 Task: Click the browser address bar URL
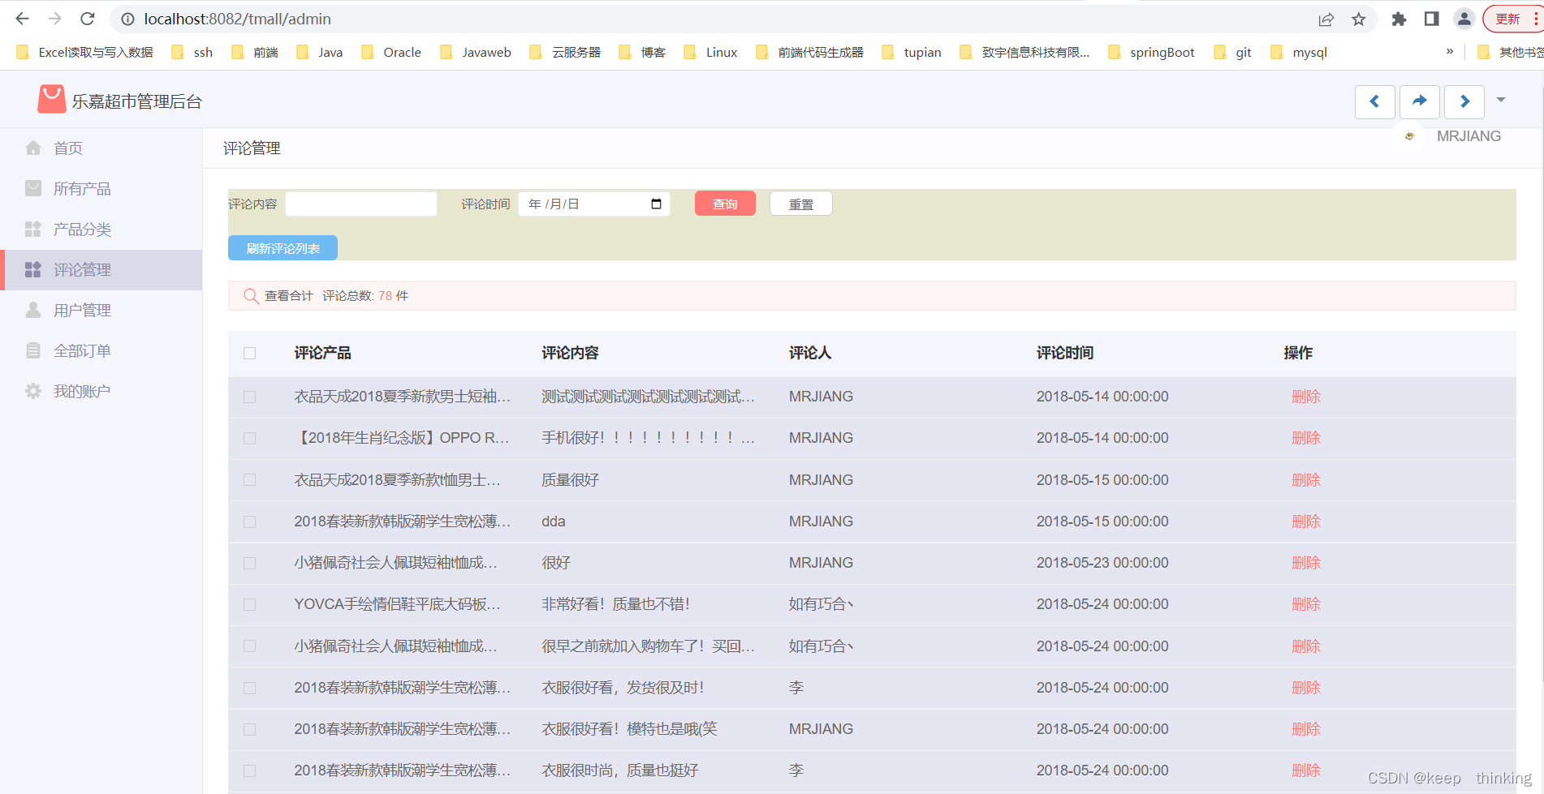click(238, 19)
